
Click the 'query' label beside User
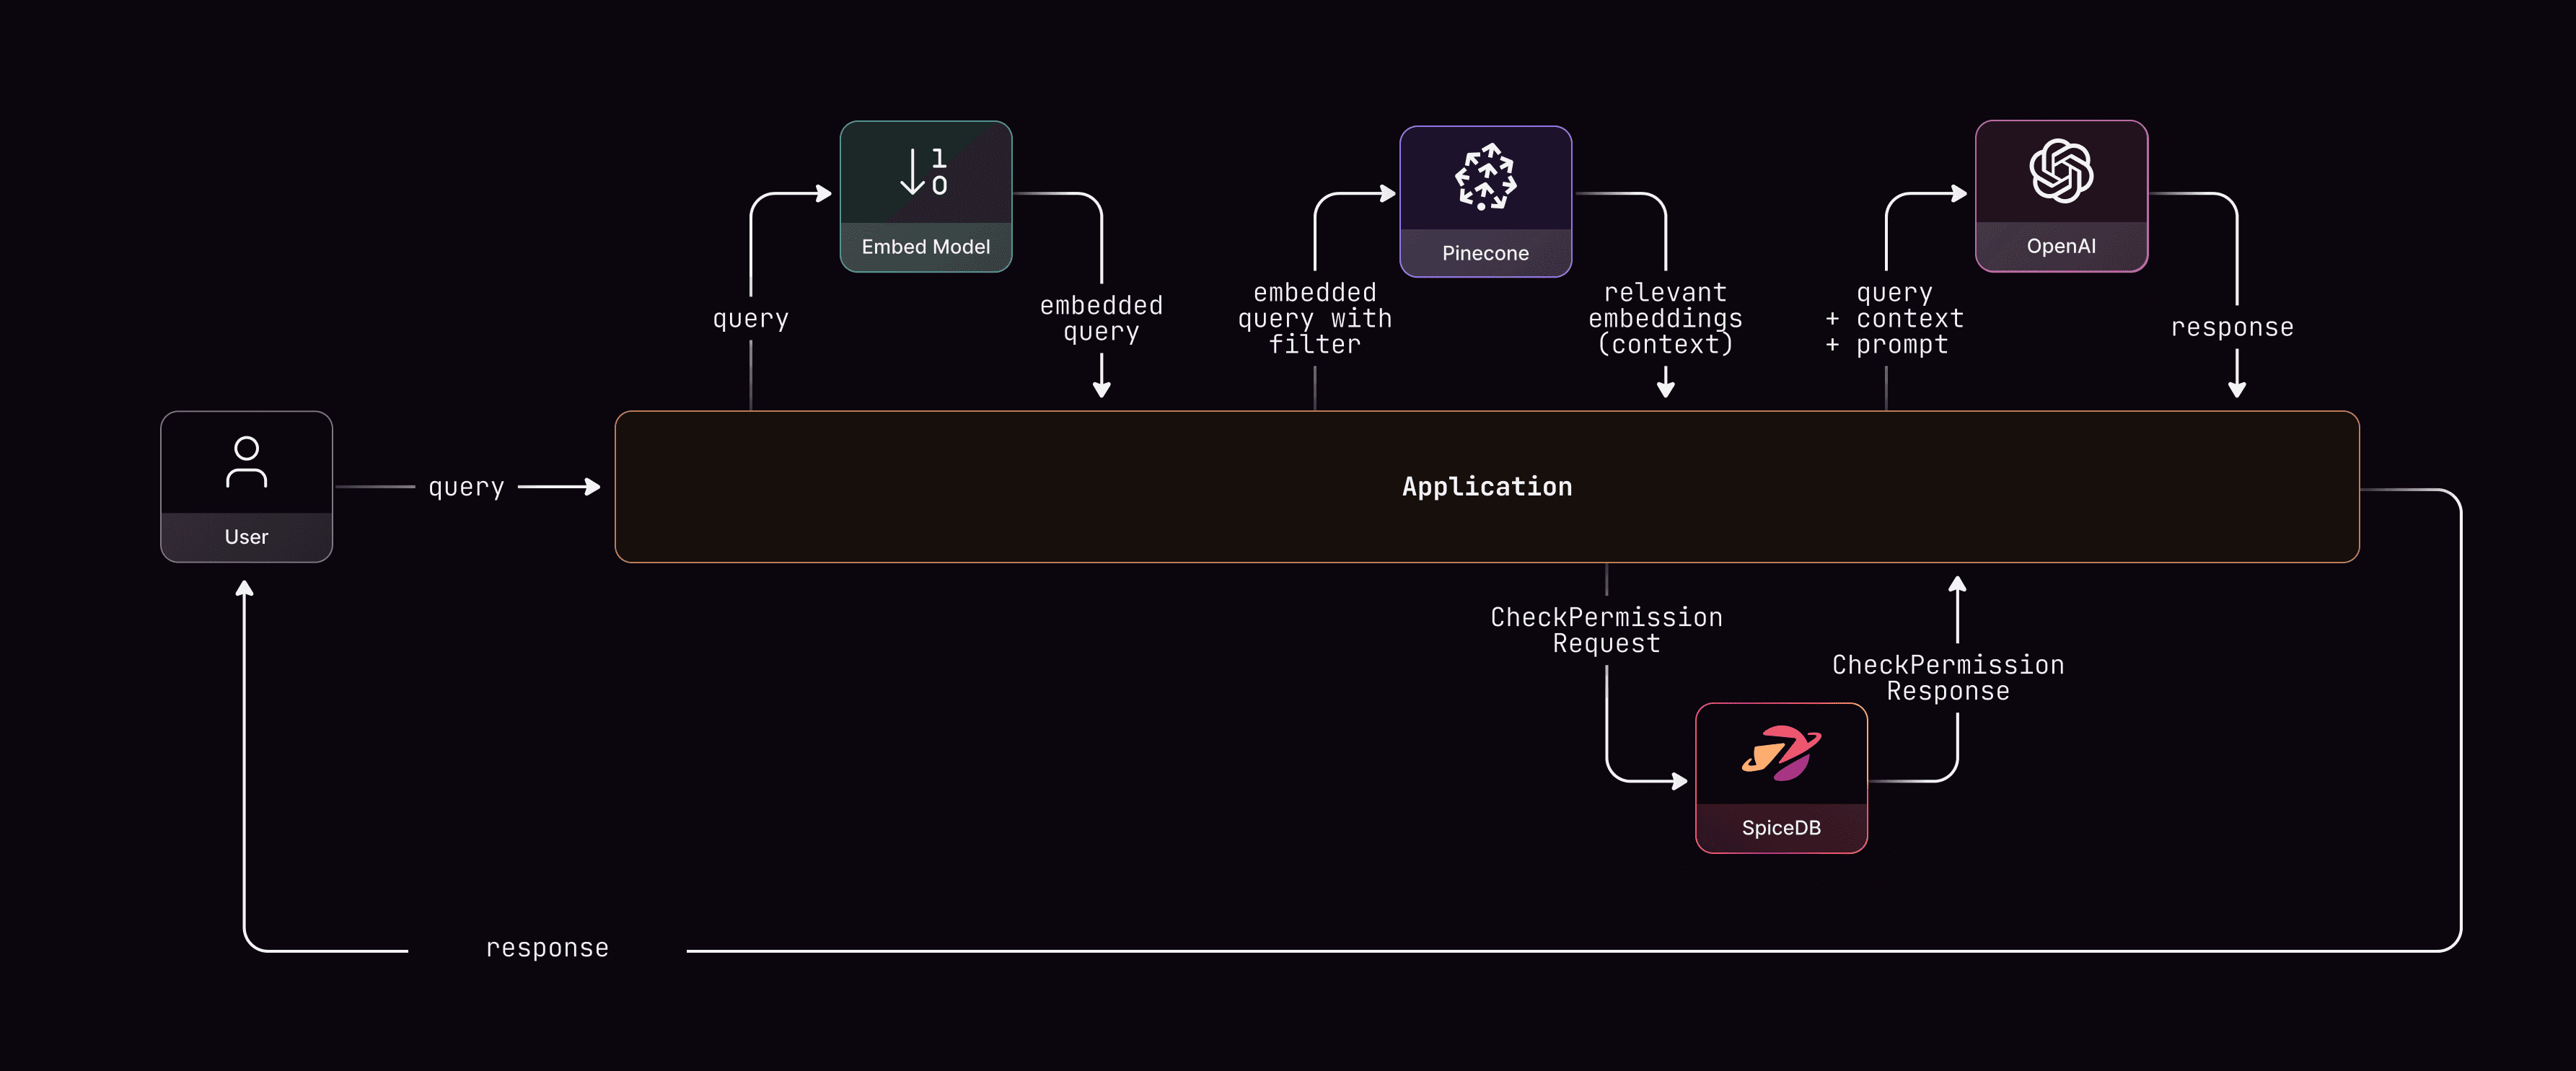pyautogui.click(x=466, y=487)
